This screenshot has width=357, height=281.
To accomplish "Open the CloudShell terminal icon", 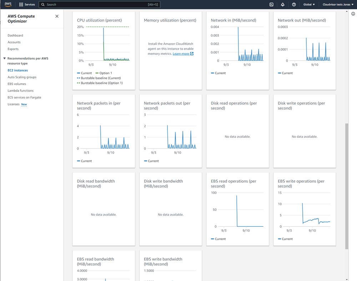I will (x=271, y=4).
